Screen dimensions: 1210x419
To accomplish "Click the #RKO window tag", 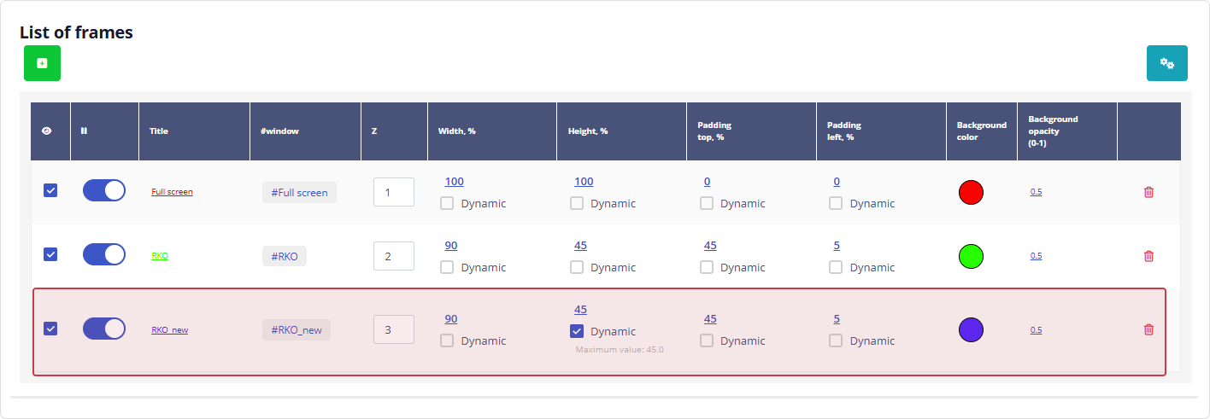I will click(x=284, y=256).
